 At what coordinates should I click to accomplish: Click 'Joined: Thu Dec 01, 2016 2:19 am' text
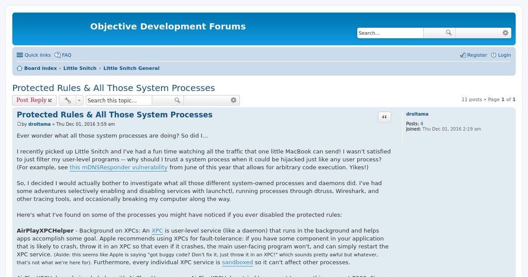pyautogui.click(x=444, y=129)
